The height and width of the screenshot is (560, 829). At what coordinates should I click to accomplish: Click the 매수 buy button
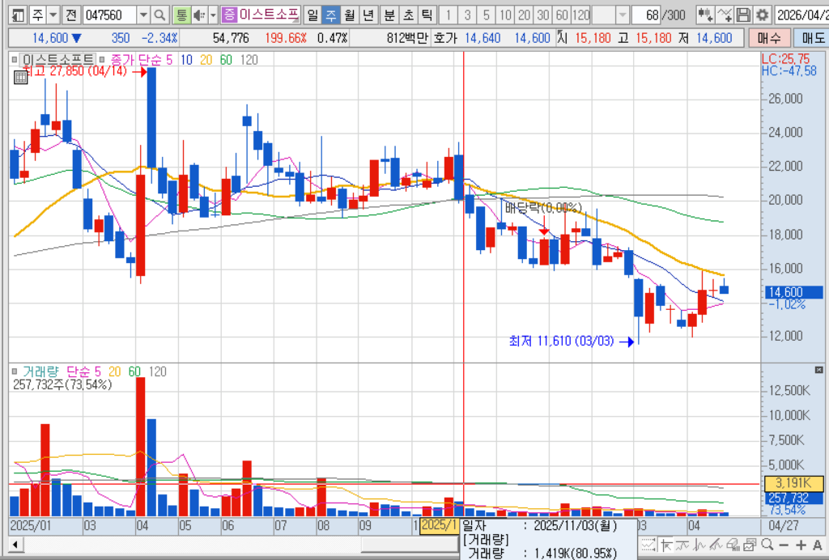tap(770, 37)
